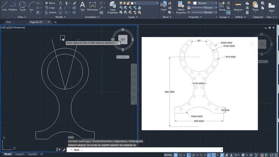Switch to the Model tab

pyautogui.click(x=8, y=154)
